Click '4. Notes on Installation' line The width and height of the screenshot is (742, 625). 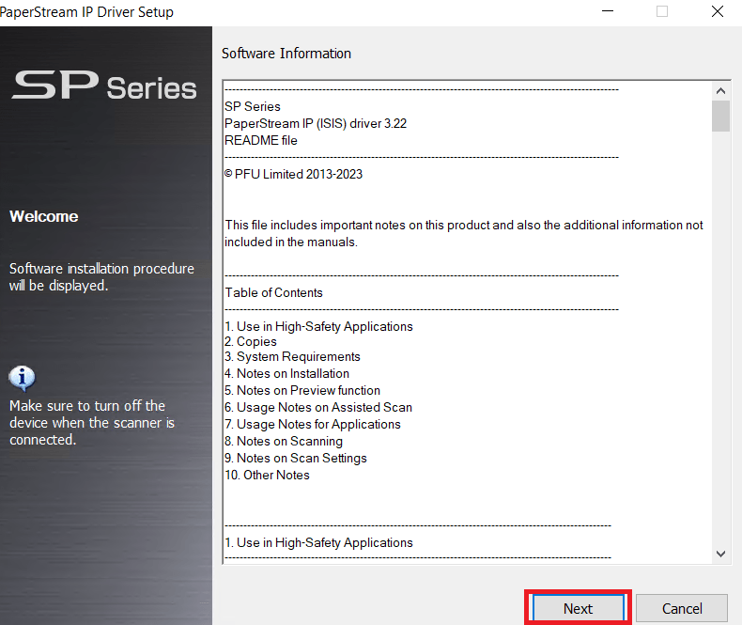[286, 373]
